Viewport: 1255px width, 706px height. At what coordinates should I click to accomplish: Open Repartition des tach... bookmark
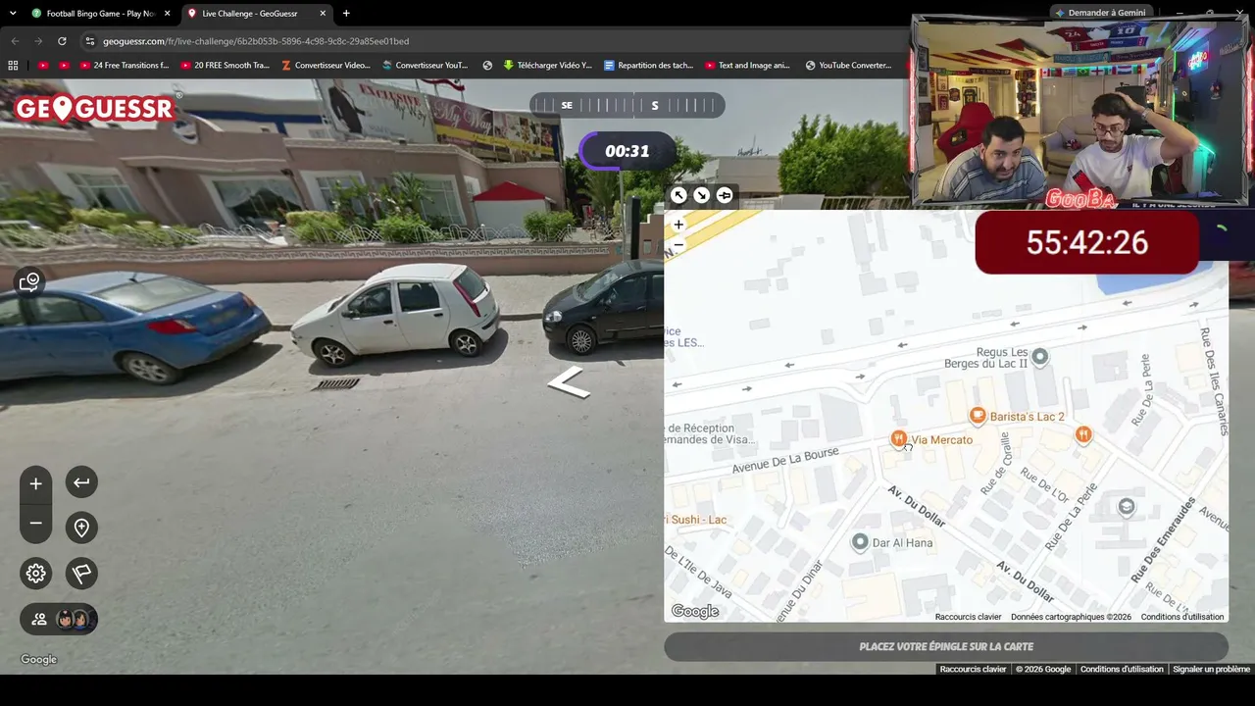coord(649,66)
